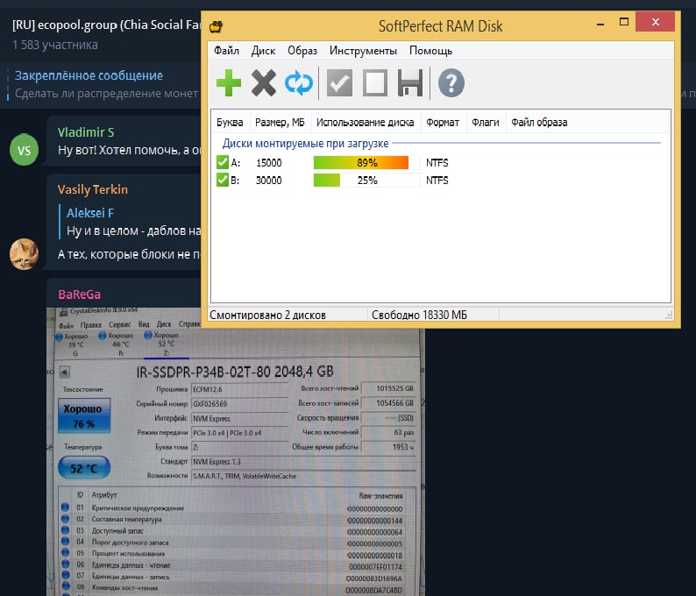
Task: Open the Образ menu
Action: click(302, 51)
